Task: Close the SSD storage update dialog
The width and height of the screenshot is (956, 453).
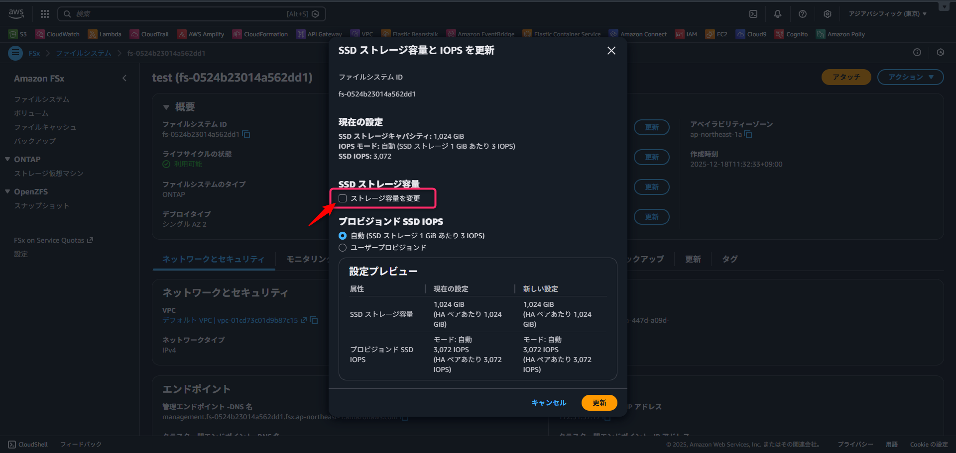Action: 611,51
